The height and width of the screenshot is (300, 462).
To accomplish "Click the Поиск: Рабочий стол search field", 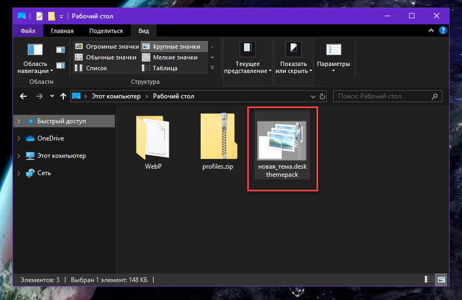I will (388, 96).
